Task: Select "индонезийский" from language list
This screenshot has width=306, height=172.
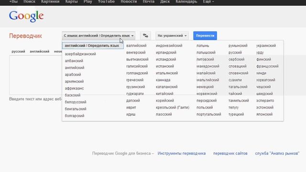Action: click(x=169, y=46)
